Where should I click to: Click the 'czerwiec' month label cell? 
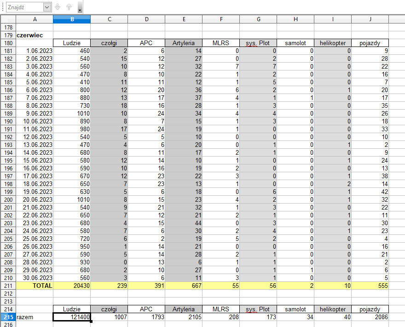click(35, 35)
